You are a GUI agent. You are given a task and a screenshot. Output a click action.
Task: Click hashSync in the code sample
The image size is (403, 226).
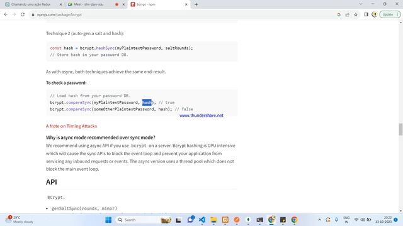(x=105, y=48)
